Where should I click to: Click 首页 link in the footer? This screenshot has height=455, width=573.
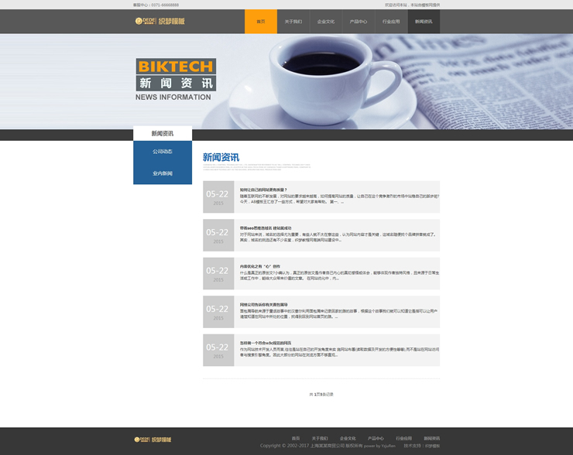(x=295, y=438)
